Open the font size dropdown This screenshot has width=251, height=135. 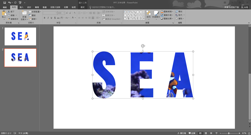(x=63, y=13)
